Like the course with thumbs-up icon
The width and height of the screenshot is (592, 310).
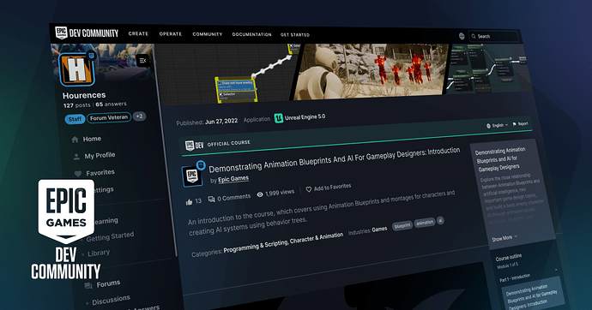[x=189, y=202]
